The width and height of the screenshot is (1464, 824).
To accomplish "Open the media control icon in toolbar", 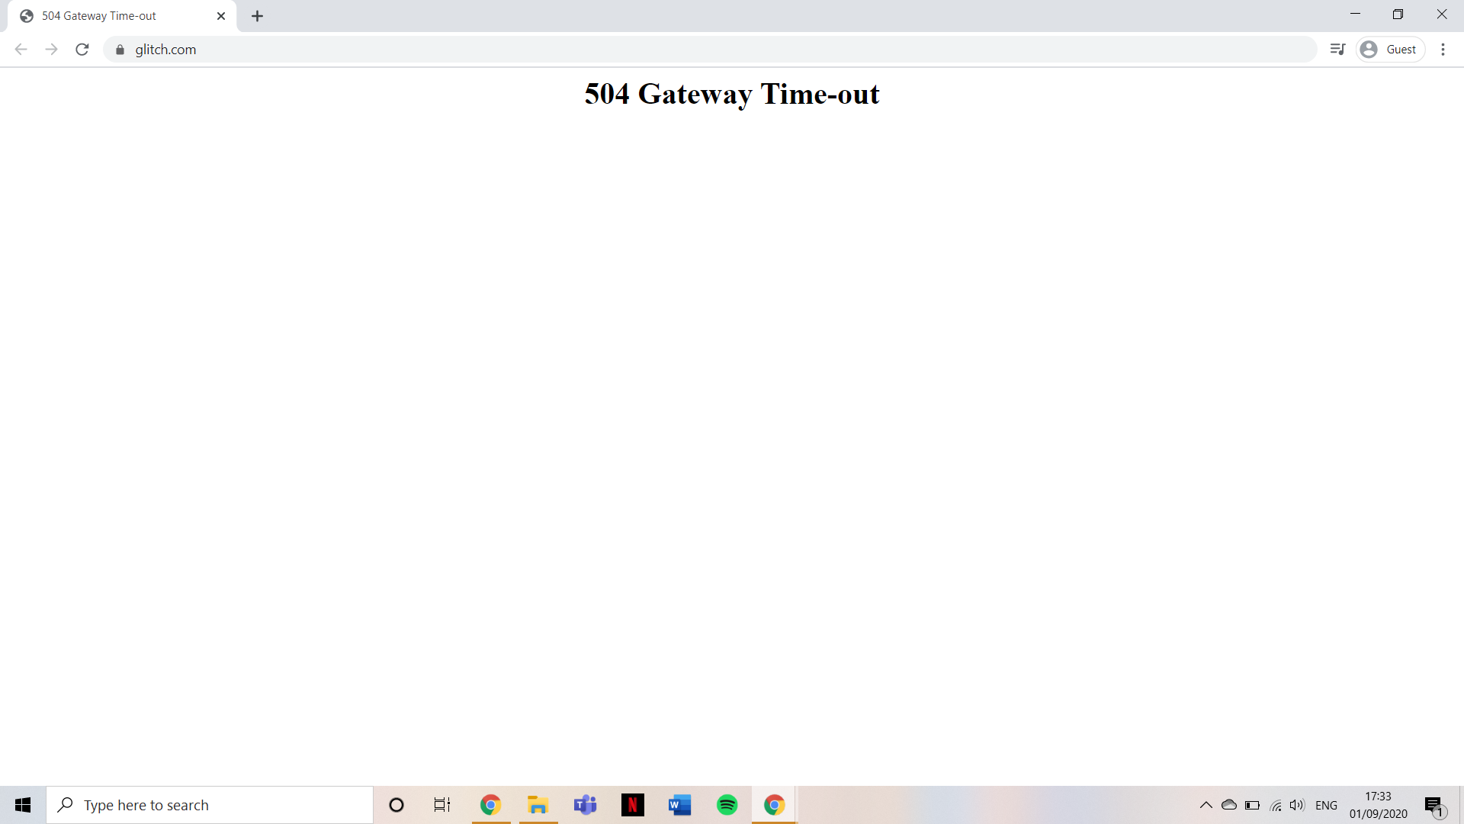I will [x=1337, y=50].
